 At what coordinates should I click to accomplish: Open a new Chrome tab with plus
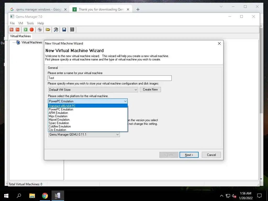[x=138, y=9]
